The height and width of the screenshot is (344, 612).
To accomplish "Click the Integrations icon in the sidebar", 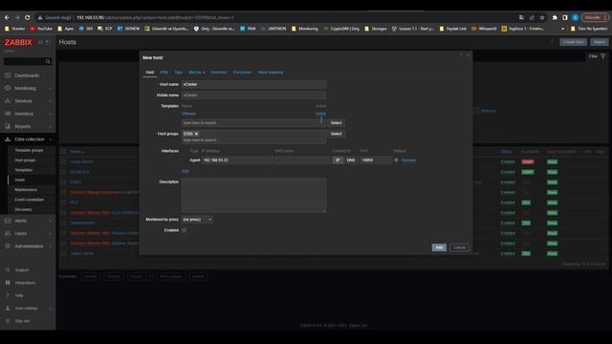I will 8,283.
